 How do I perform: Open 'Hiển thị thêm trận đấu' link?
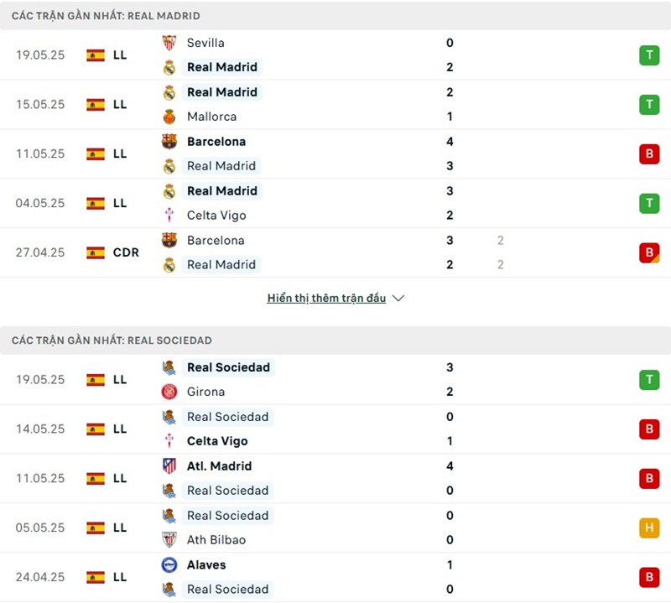[326, 299]
